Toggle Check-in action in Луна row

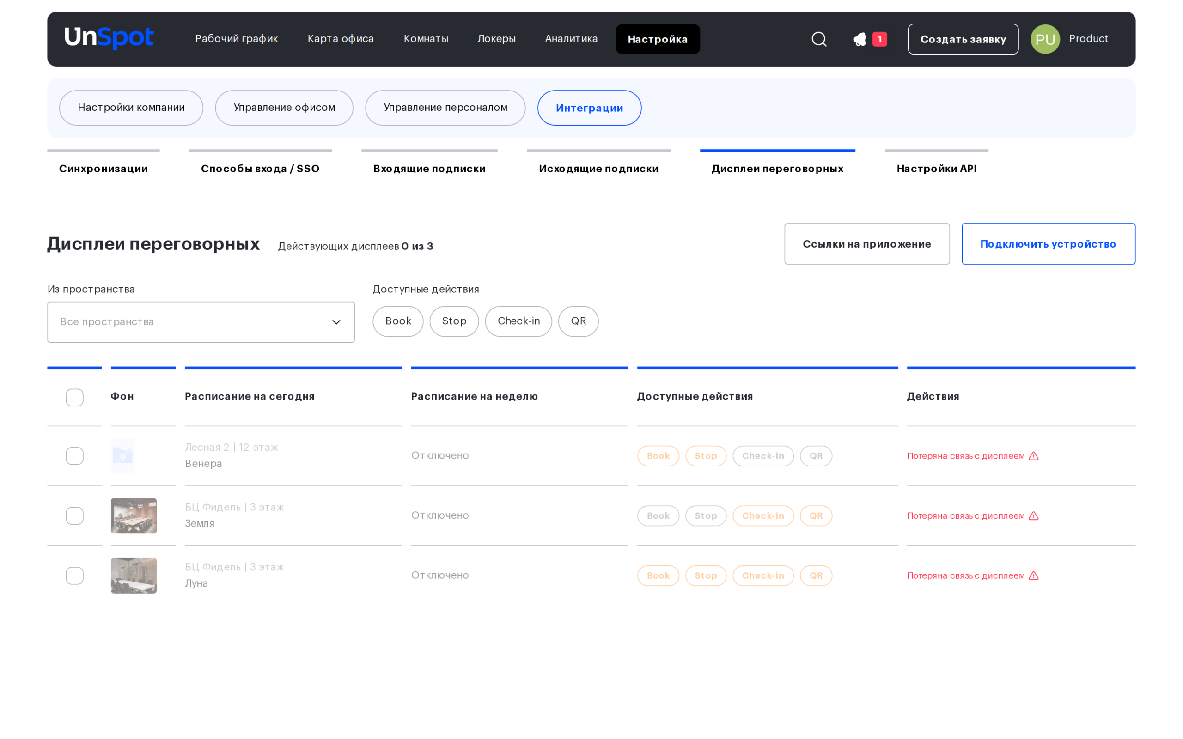pyautogui.click(x=763, y=576)
